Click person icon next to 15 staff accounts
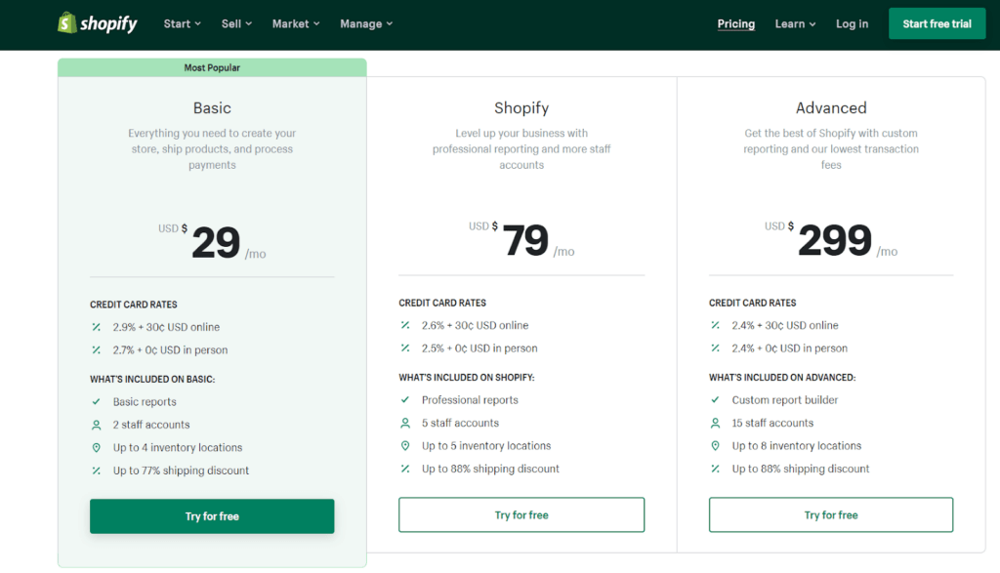The height and width of the screenshot is (573, 1000). (715, 423)
